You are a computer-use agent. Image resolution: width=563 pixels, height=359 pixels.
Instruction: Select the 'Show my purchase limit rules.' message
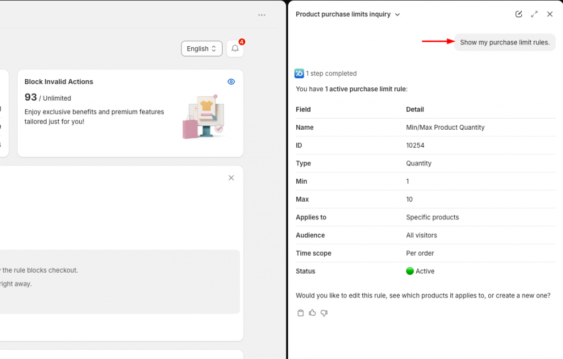coord(505,42)
